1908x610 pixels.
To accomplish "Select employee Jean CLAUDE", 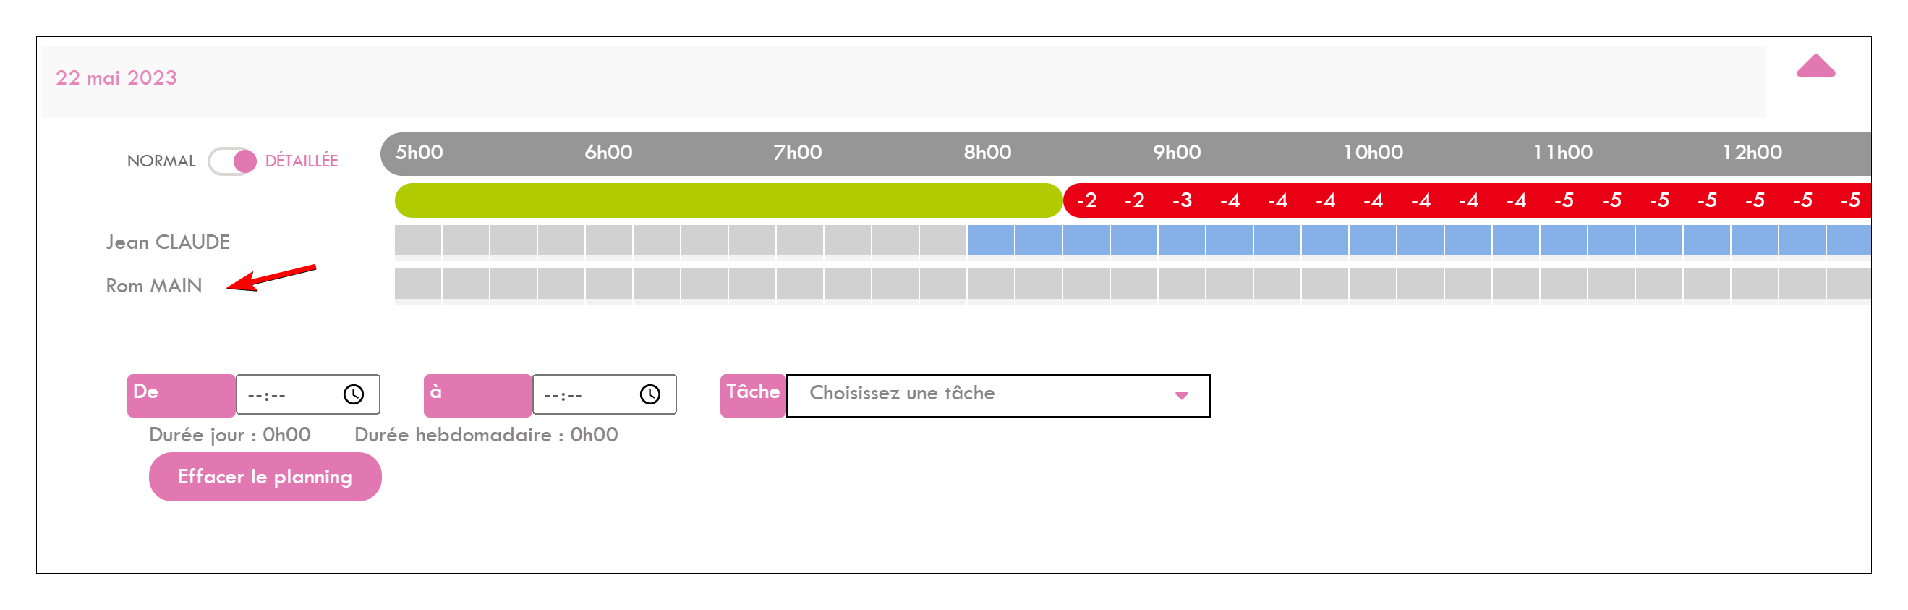I will tap(167, 242).
